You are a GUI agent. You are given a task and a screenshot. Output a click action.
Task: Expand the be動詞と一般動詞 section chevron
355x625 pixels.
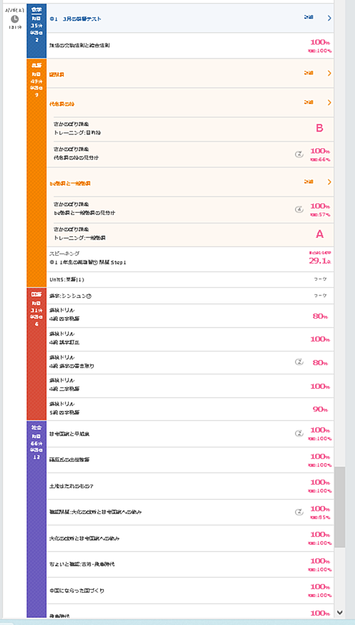pos(329,182)
